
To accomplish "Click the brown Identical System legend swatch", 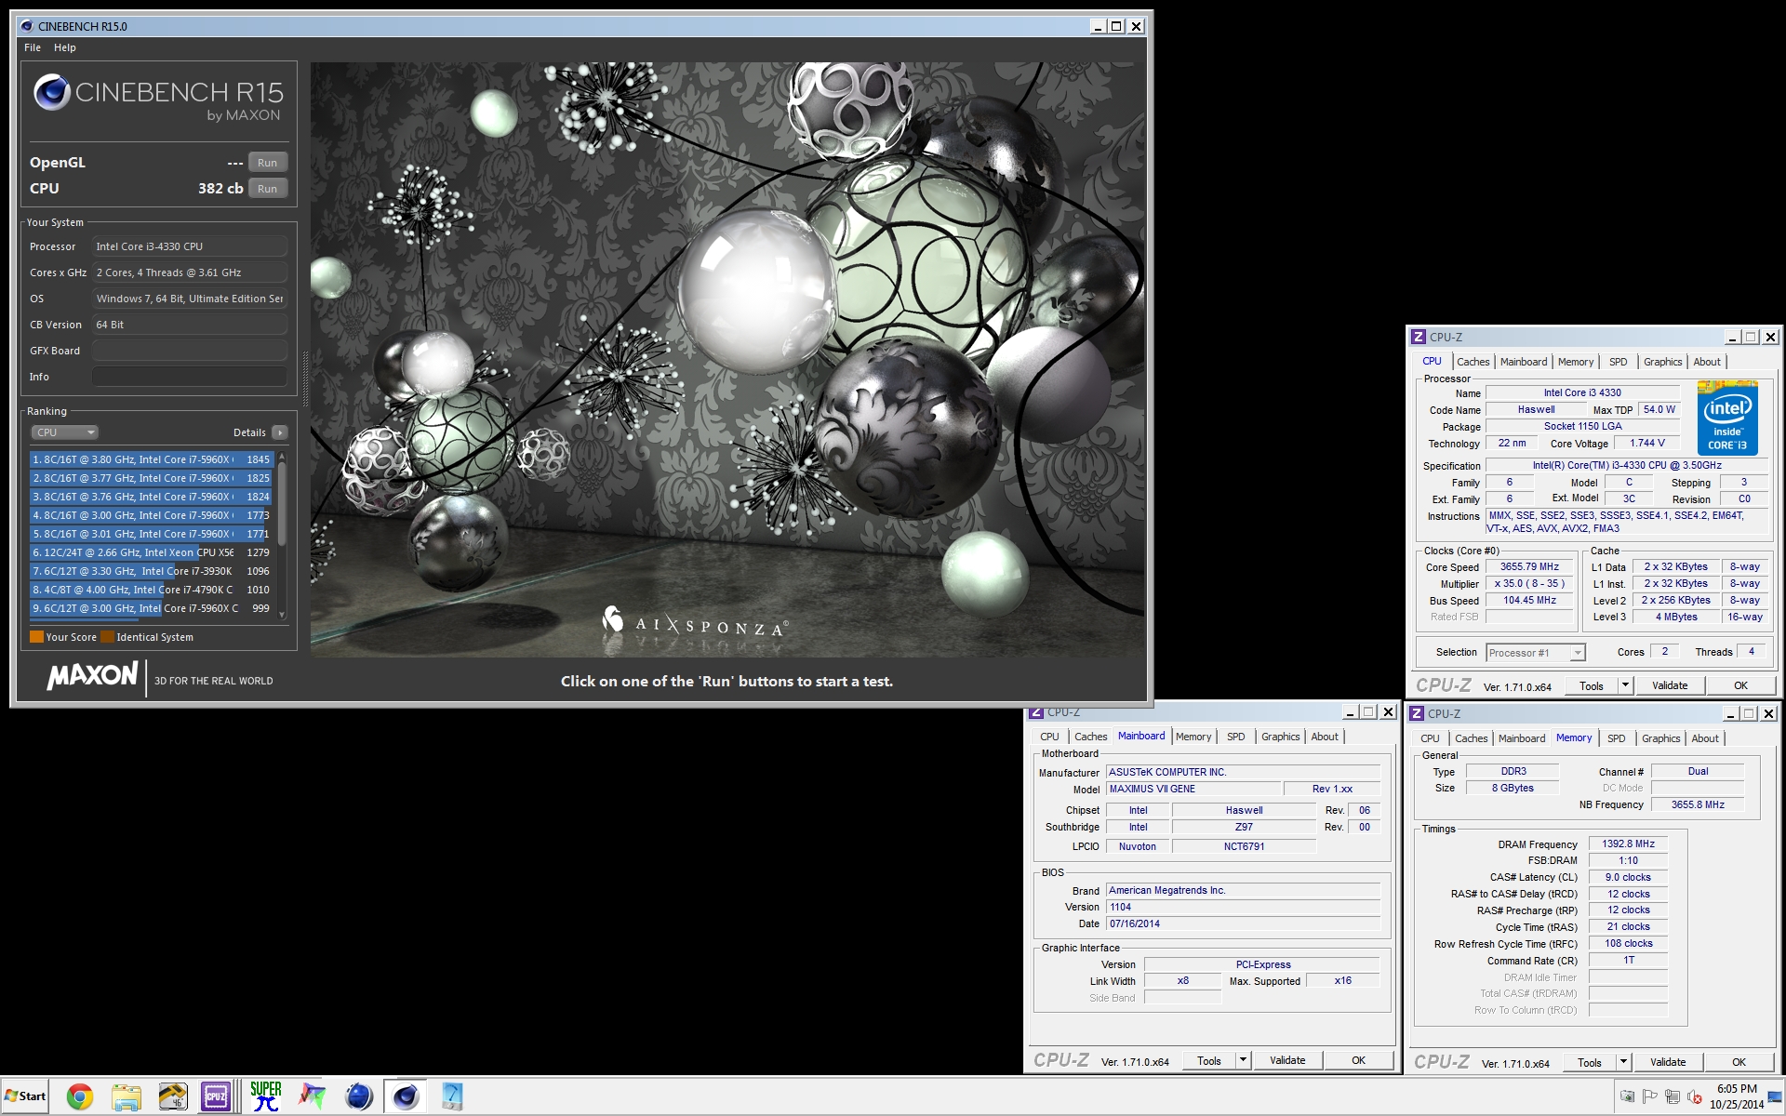I will pos(107,637).
